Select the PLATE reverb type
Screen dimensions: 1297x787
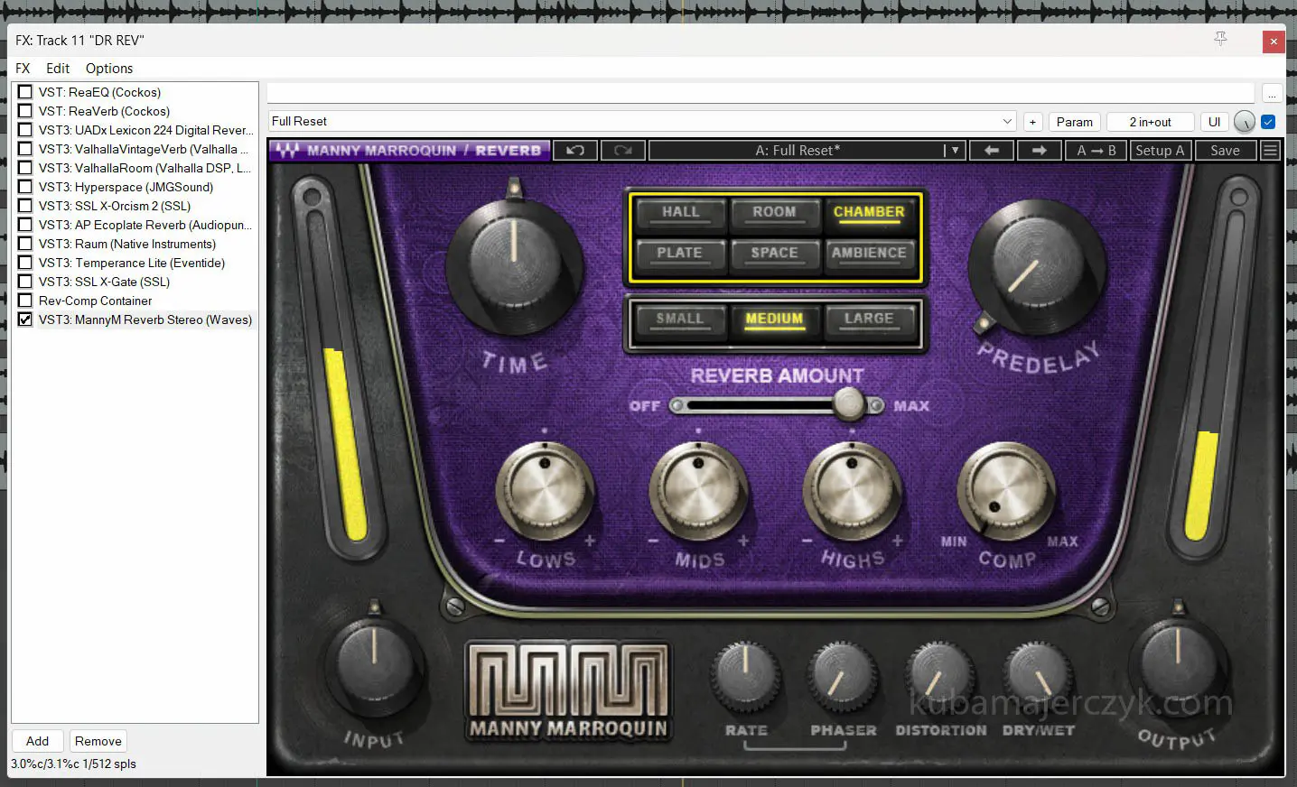click(x=679, y=254)
